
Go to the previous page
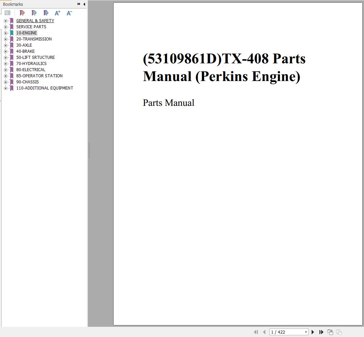(264, 332)
